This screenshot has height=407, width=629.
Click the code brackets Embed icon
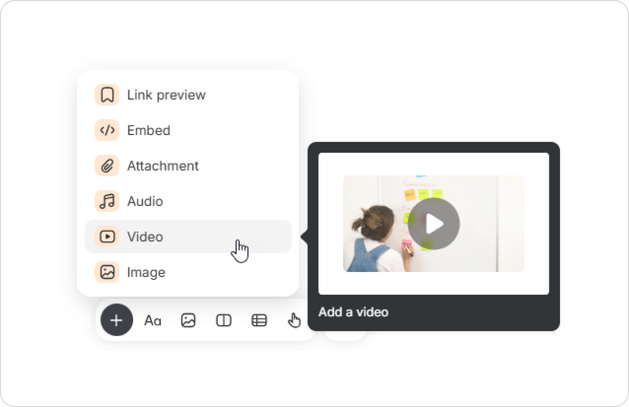107,130
